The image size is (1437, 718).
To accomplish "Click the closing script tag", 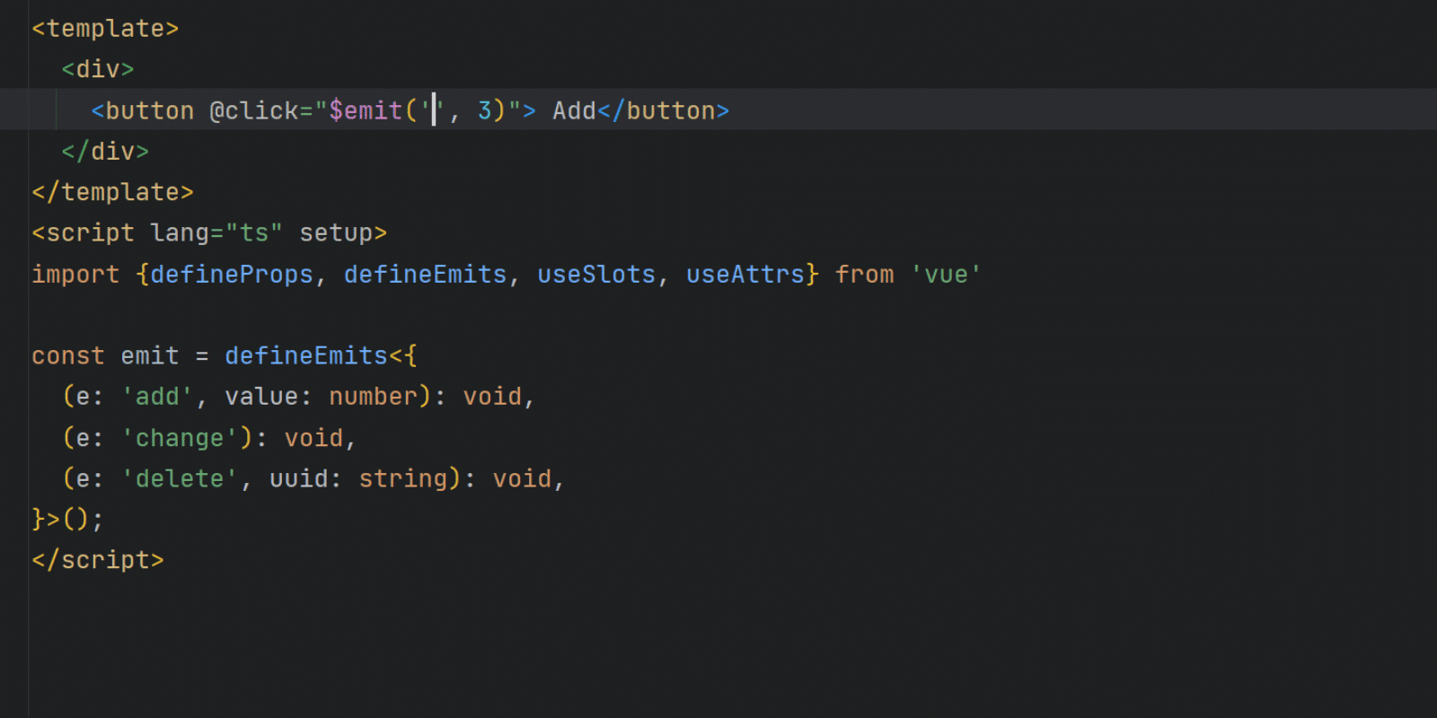I will (98, 560).
